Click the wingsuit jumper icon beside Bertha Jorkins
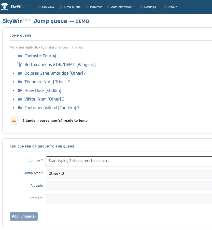This screenshot has width=212, height=230. click(20, 64)
